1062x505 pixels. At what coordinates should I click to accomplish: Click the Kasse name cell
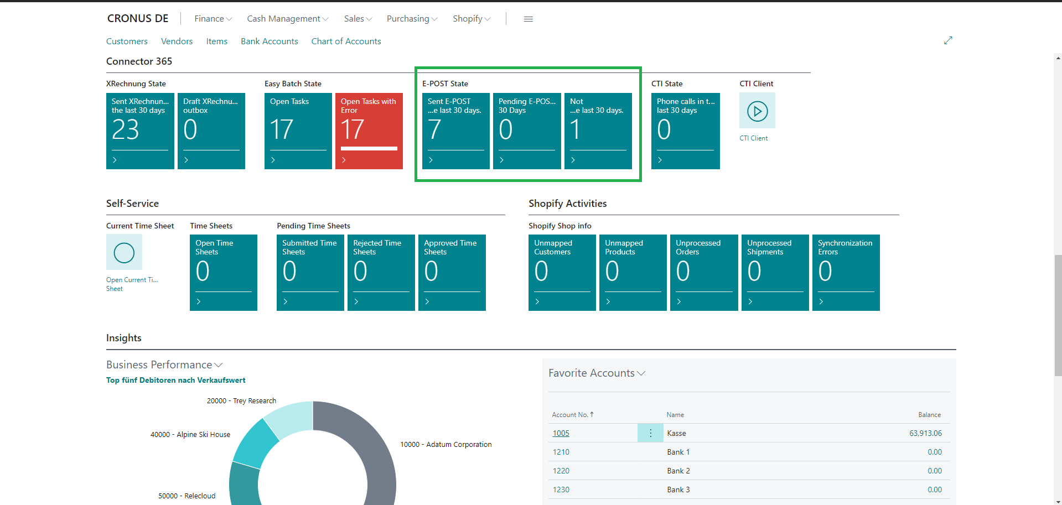click(x=676, y=433)
